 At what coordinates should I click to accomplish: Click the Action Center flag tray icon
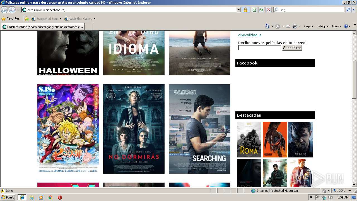pyautogui.click(x=317, y=197)
